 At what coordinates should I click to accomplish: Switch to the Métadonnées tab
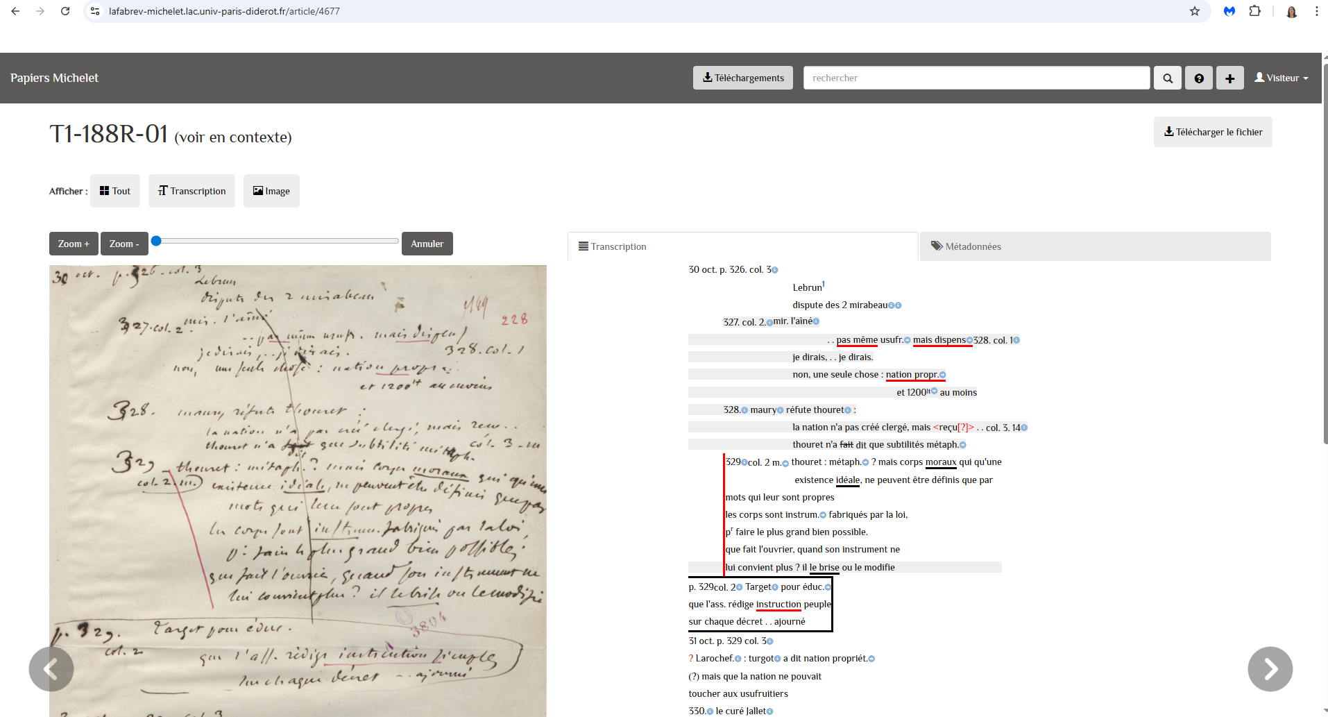[x=966, y=246]
